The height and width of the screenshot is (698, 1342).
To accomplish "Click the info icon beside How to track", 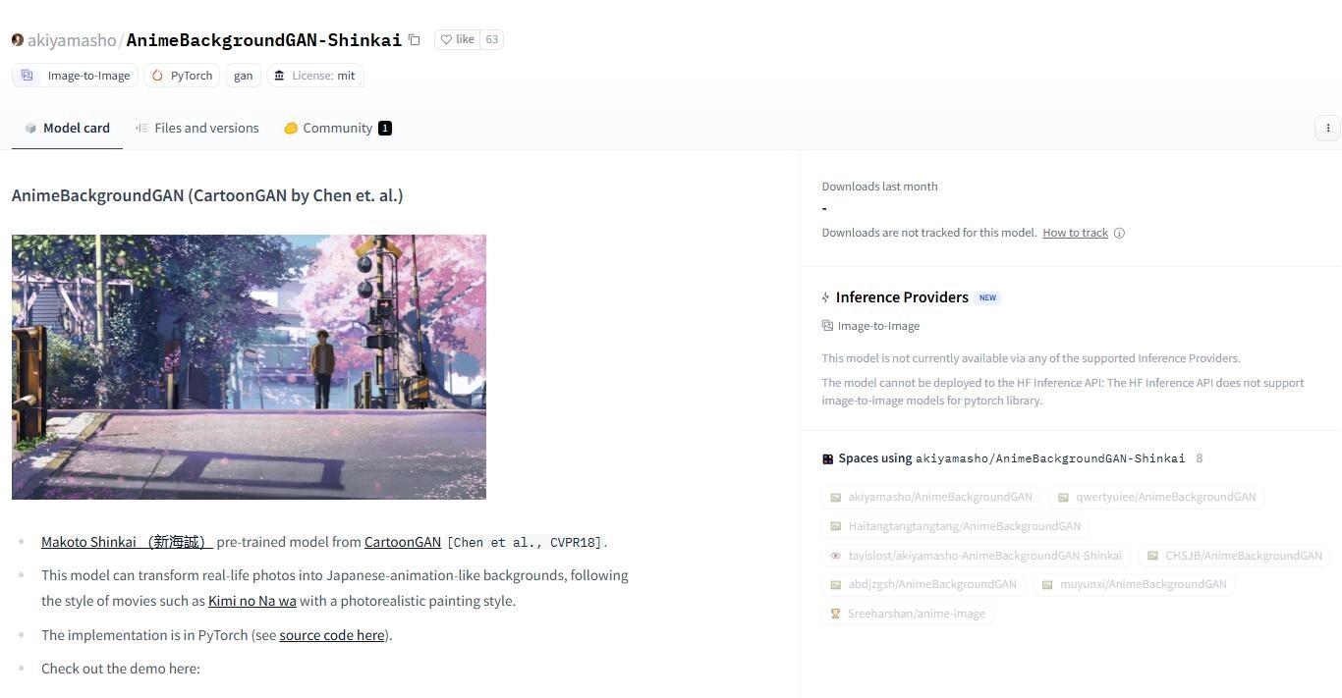I will (1119, 233).
